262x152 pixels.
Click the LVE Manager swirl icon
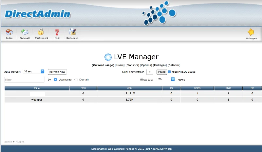tap(108, 57)
